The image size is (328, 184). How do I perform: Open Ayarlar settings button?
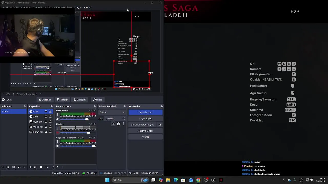tap(145, 137)
